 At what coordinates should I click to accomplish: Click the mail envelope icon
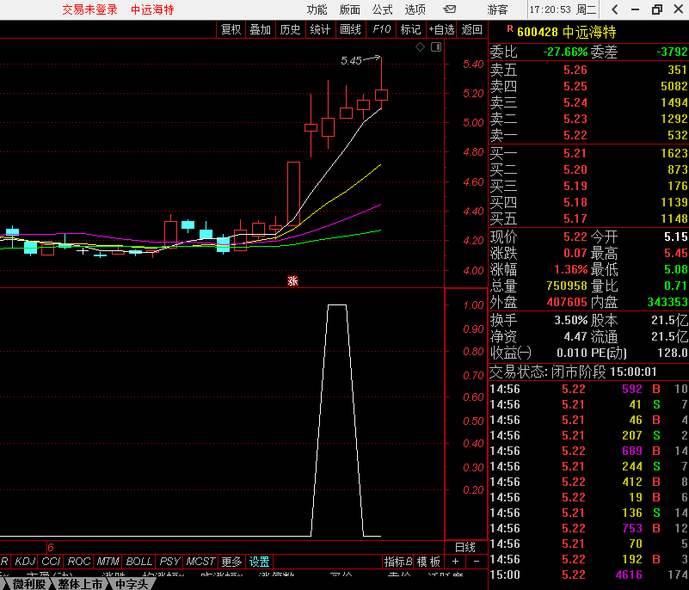click(x=450, y=9)
